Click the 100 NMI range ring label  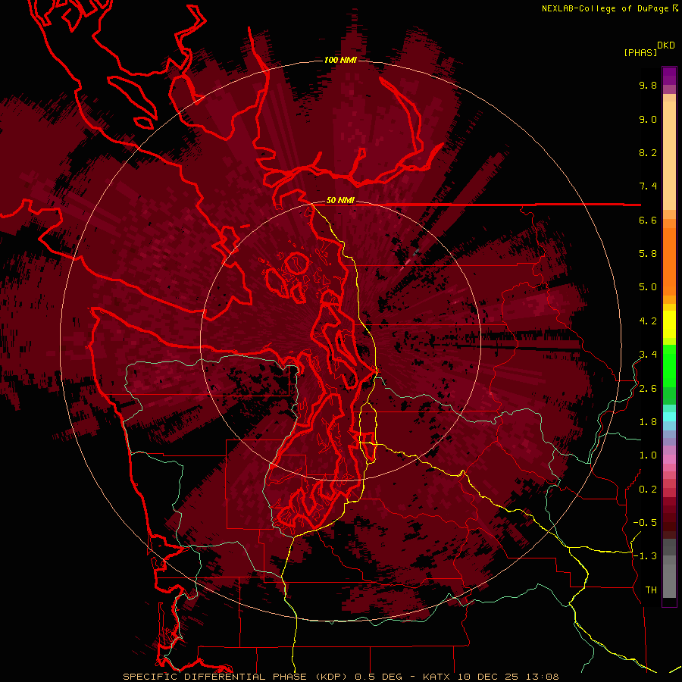(340, 60)
